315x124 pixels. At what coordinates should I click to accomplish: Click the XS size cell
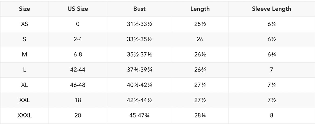[x=24, y=24]
